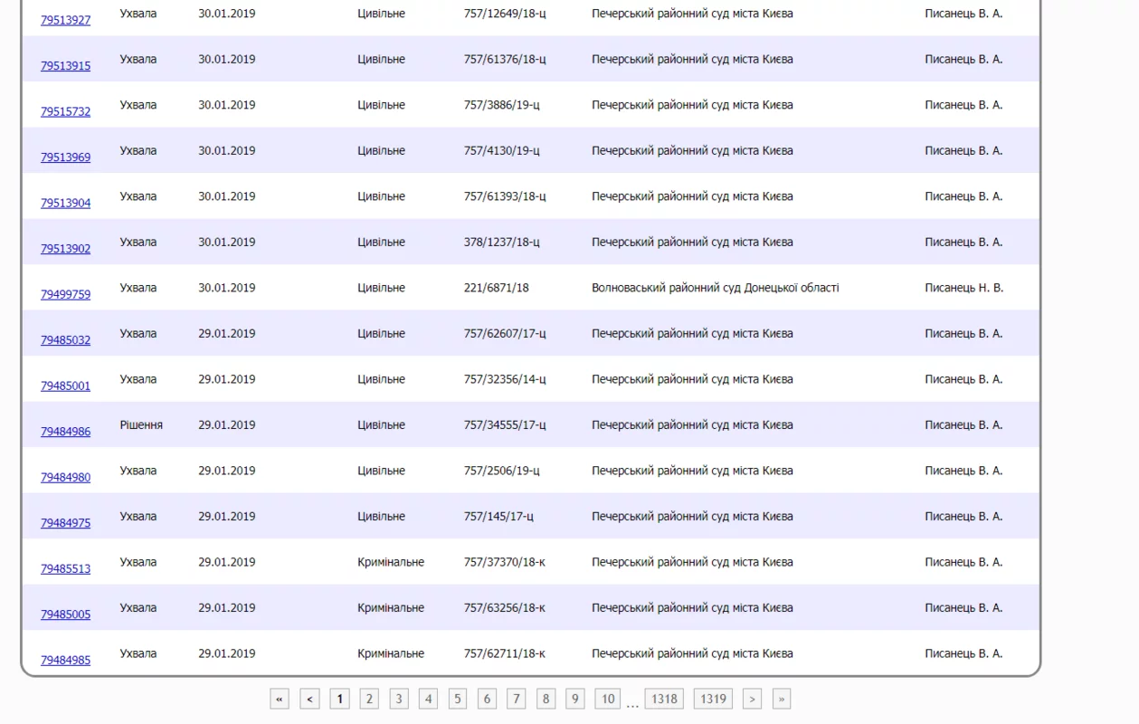The height and width of the screenshot is (724, 1139).
Task: Go to page 5 in pagination
Action: tap(458, 699)
